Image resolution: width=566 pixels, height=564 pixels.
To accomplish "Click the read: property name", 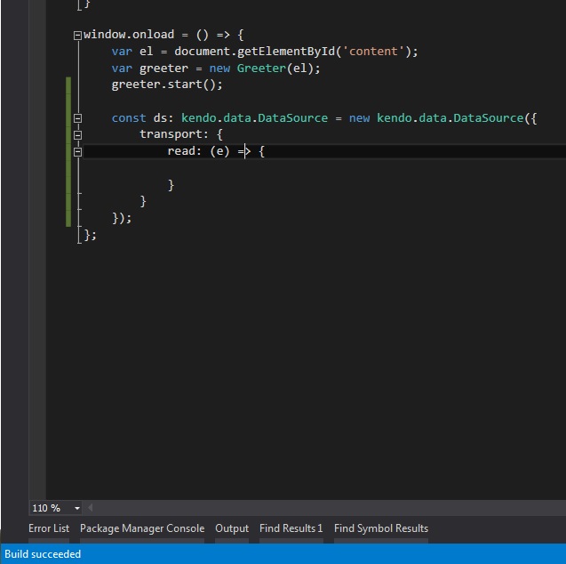I will [x=185, y=151].
